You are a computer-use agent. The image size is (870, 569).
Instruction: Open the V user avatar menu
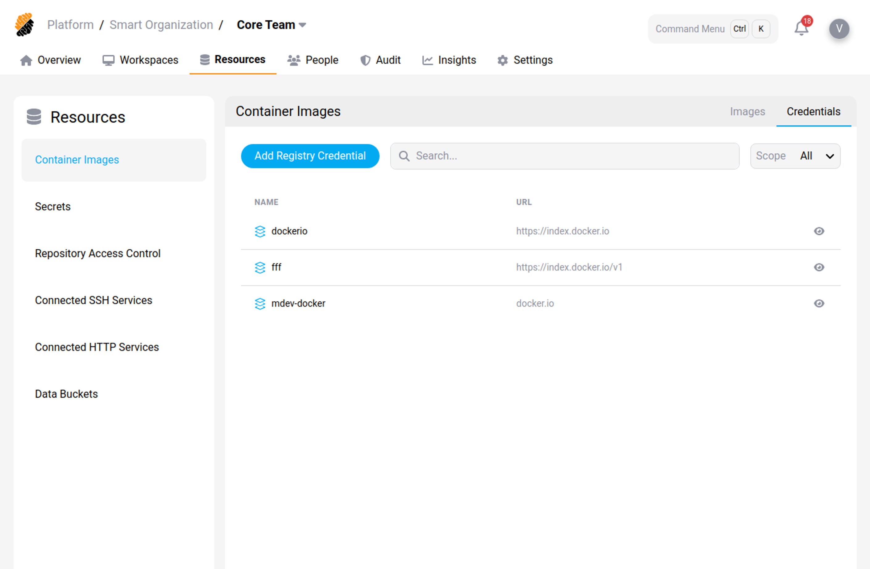(839, 28)
